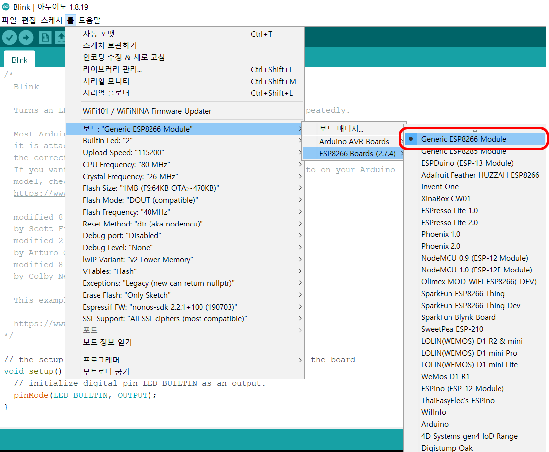The height and width of the screenshot is (452, 549).
Task: Open WiFi101 / WiFiNINA Firmware Updater
Action: [x=185, y=111]
